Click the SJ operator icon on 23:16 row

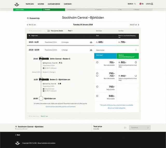pos(91,50)
